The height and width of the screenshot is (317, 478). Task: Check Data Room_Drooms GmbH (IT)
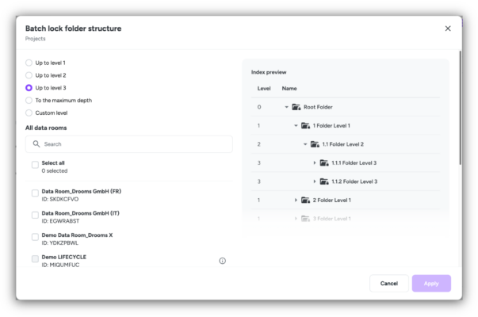35,216
